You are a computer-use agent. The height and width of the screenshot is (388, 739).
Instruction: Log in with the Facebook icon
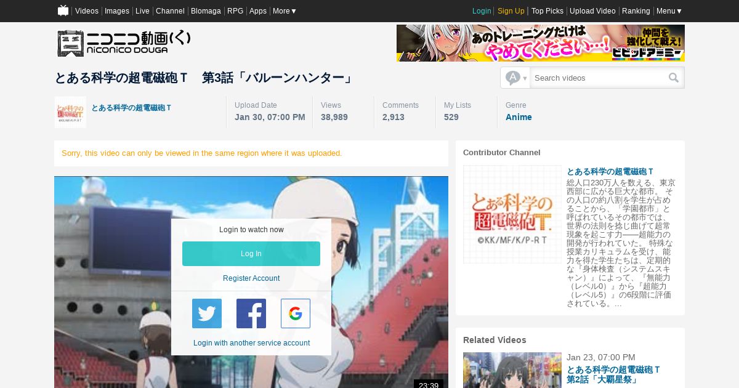click(x=251, y=313)
